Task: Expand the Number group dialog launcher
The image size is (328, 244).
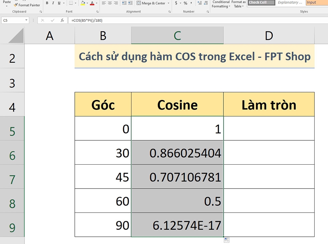Action: [x=208, y=11]
